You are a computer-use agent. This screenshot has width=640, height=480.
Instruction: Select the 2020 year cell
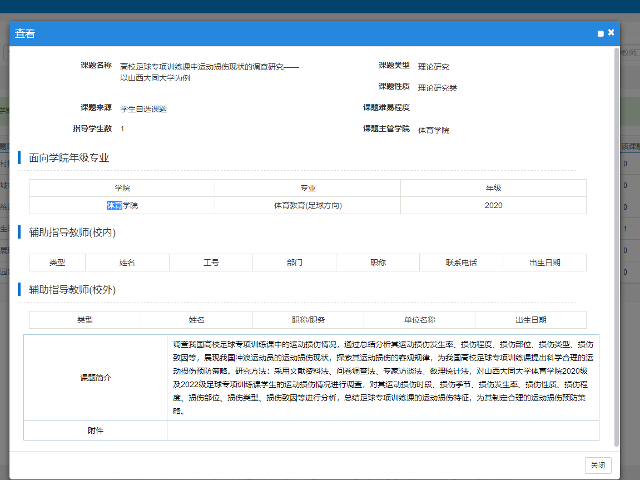pyautogui.click(x=493, y=205)
